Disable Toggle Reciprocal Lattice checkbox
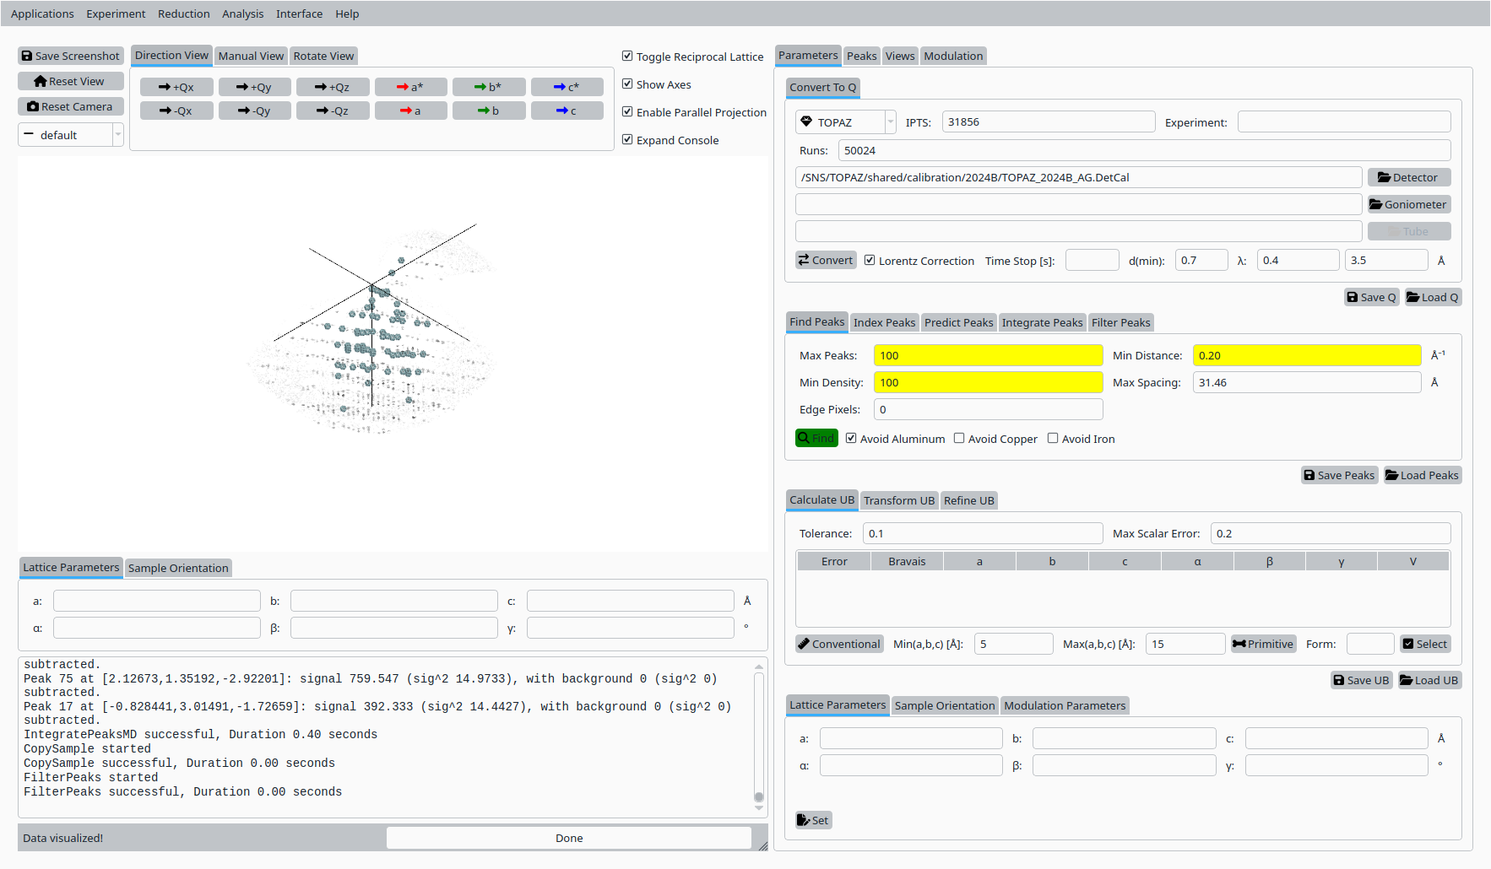1491x869 pixels. [x=627, y=57]
